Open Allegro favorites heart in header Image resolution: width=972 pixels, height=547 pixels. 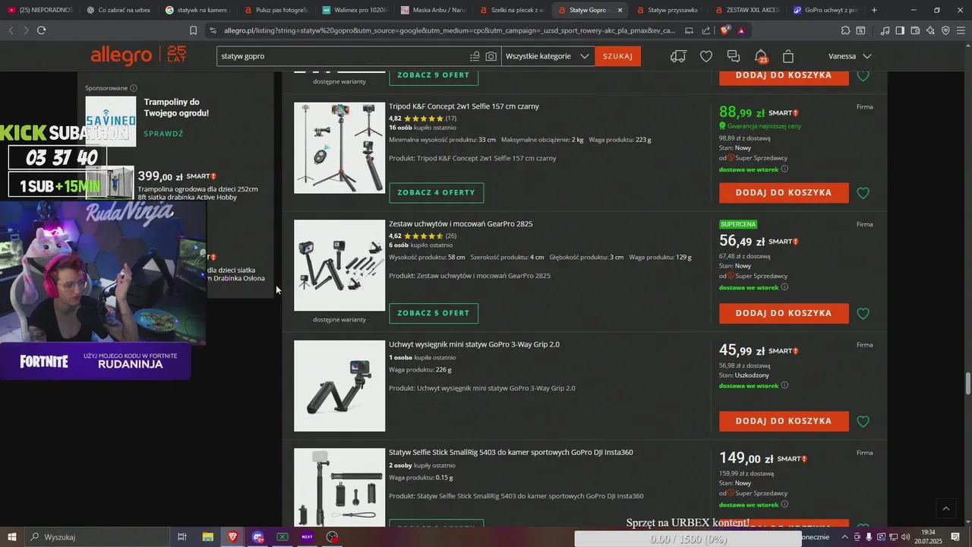[x=706, y=56]
